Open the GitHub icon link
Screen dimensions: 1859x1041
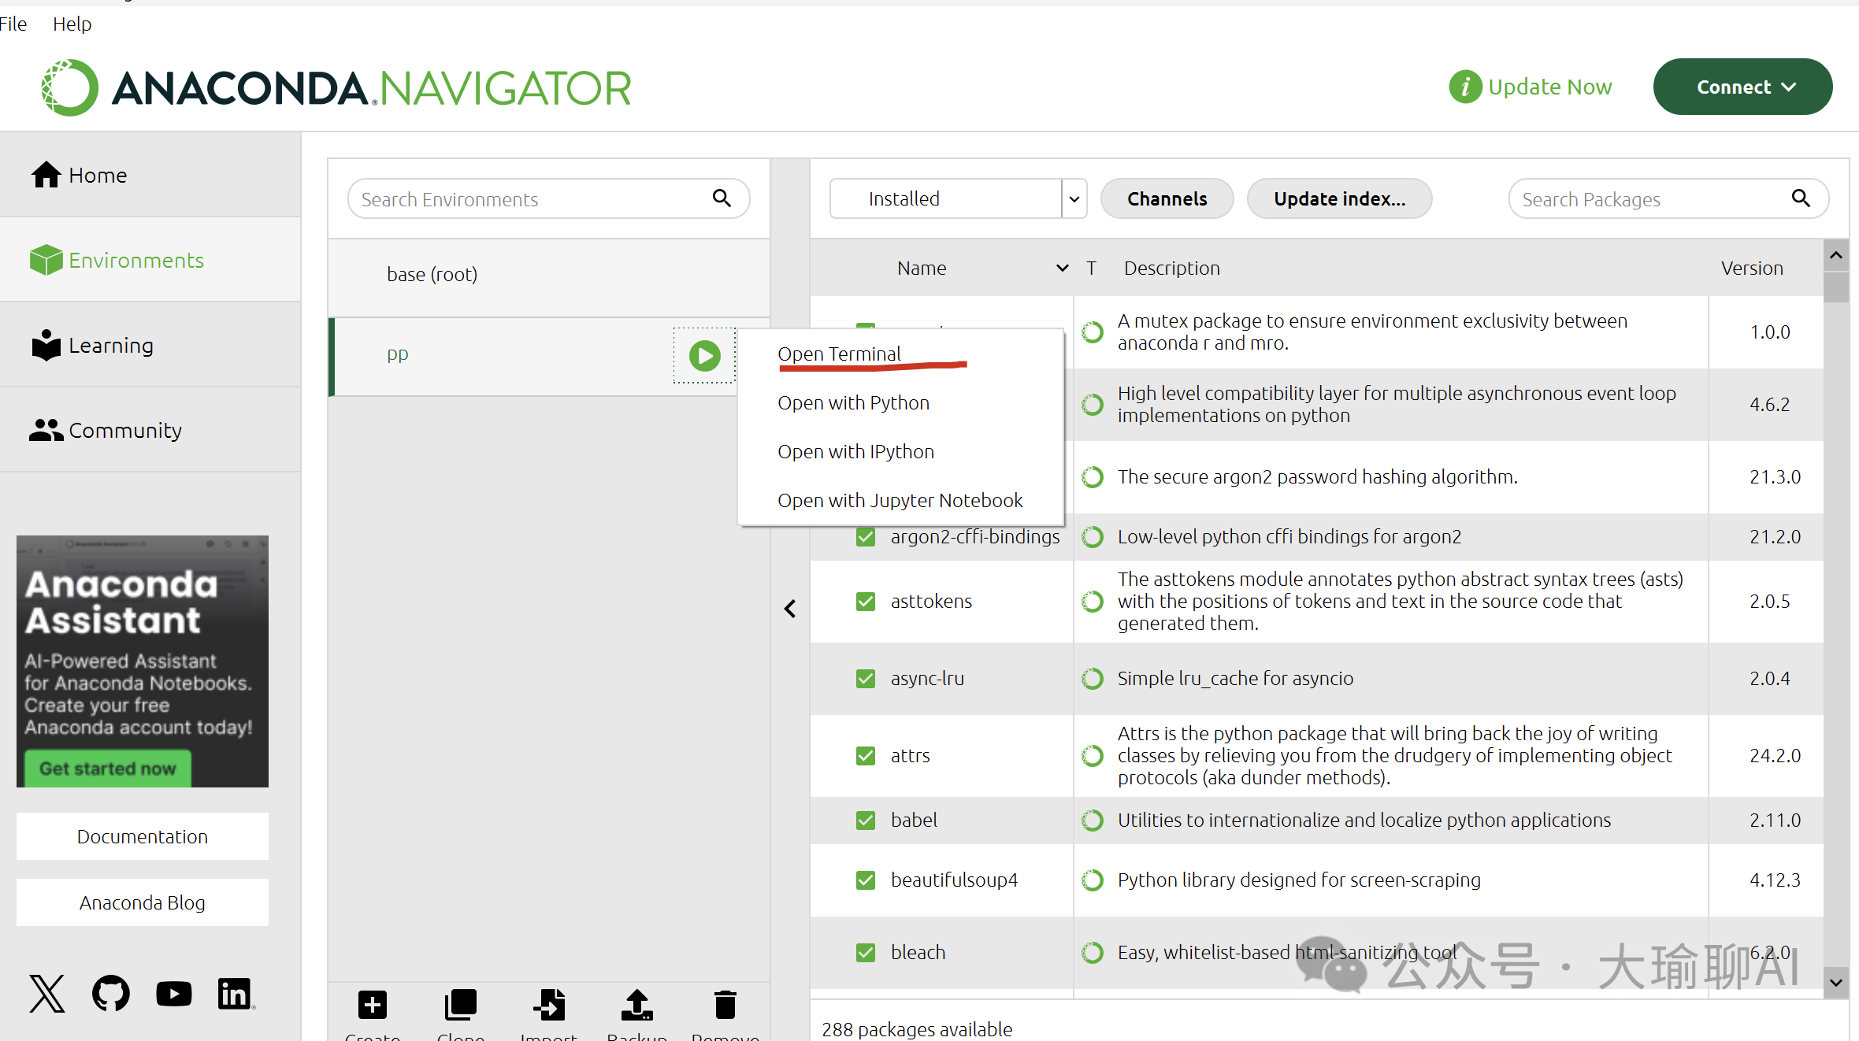tap(110, 994)
